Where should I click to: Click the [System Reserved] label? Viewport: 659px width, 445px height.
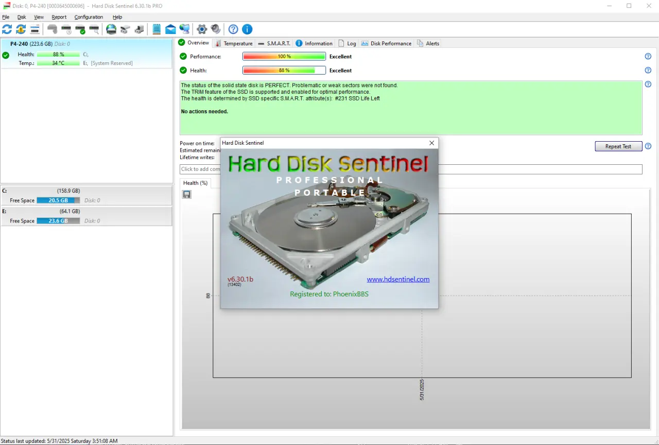(112, 63)
